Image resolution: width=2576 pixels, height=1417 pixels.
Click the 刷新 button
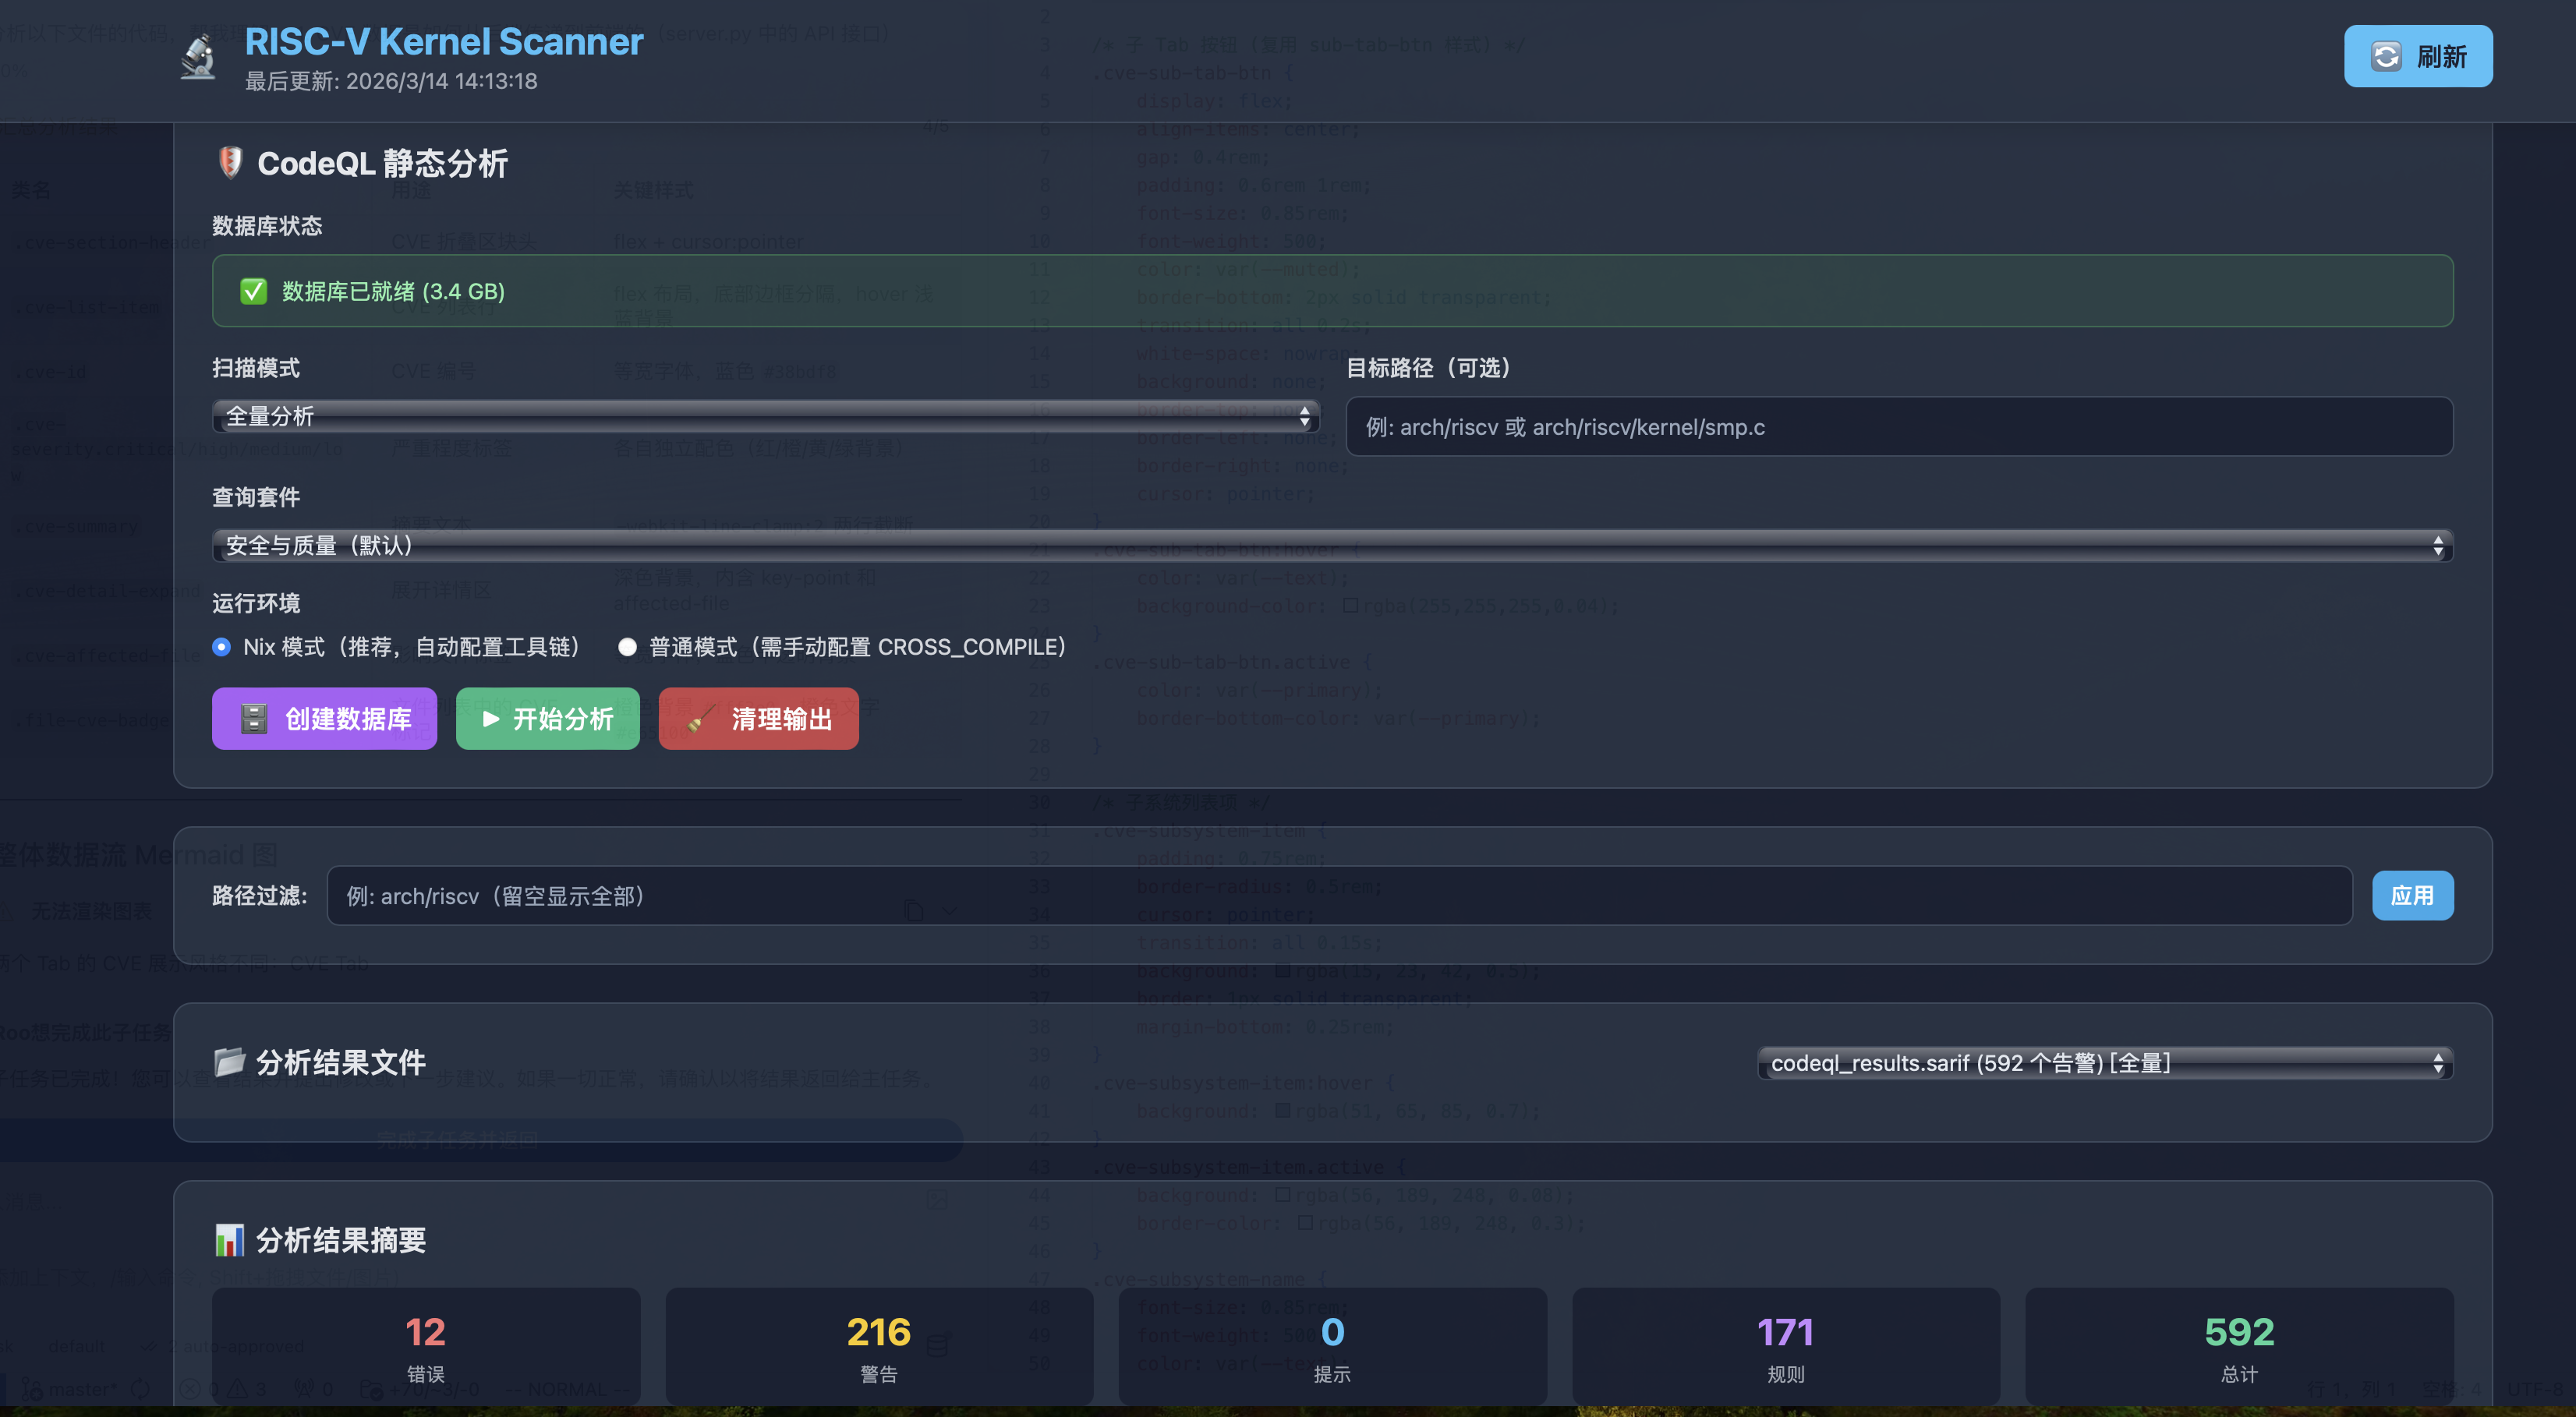pyautogui.click(x=2417, y=56)
